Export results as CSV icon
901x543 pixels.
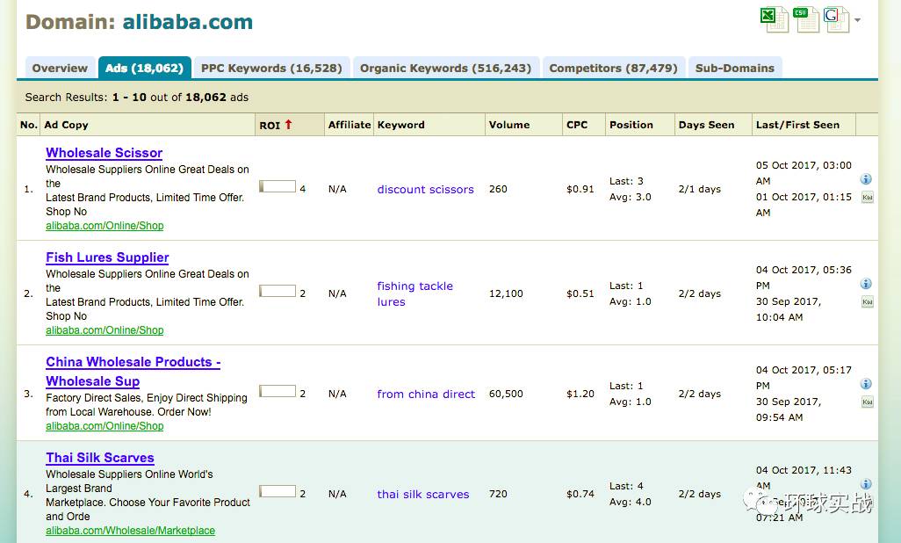click(805, 19)
